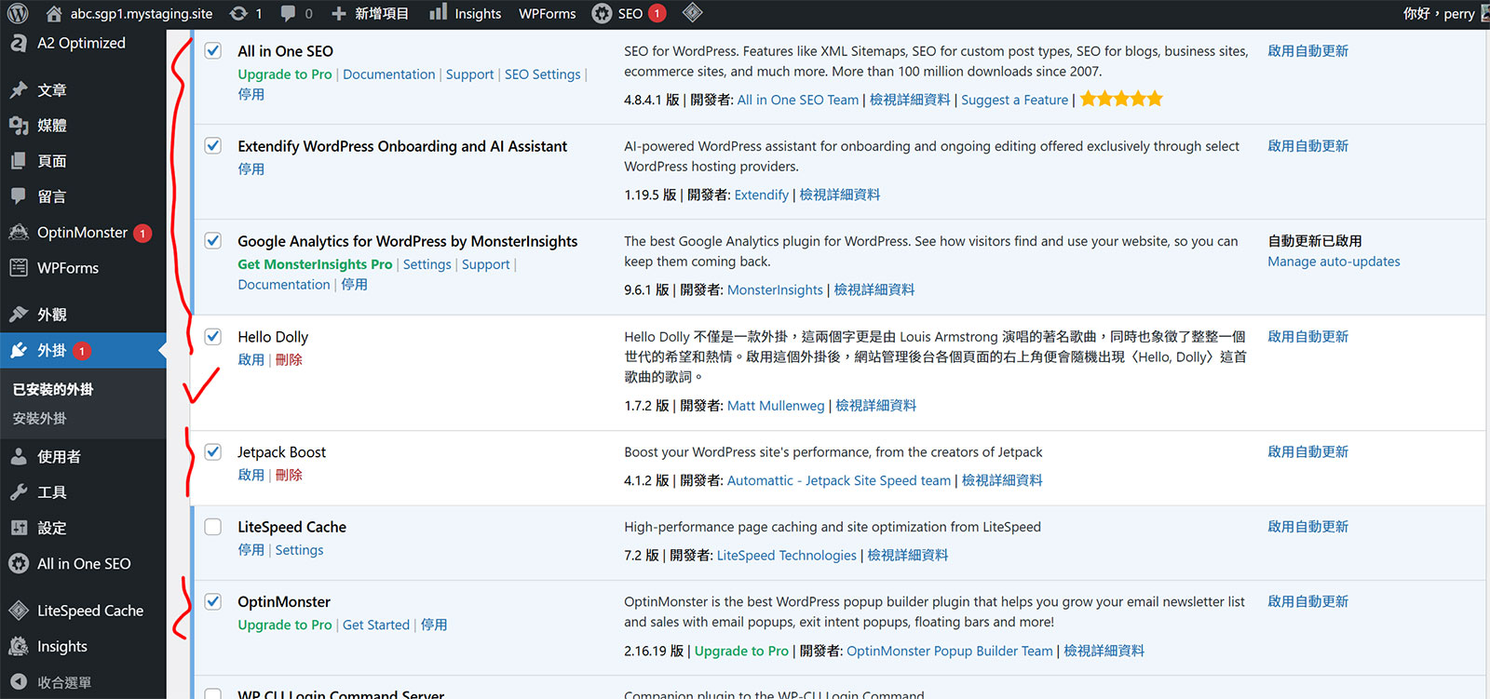Viewport: 1490px width, 699px height.
Task: Click the 使用者 user icon
Action: click(x=19, y=457)
